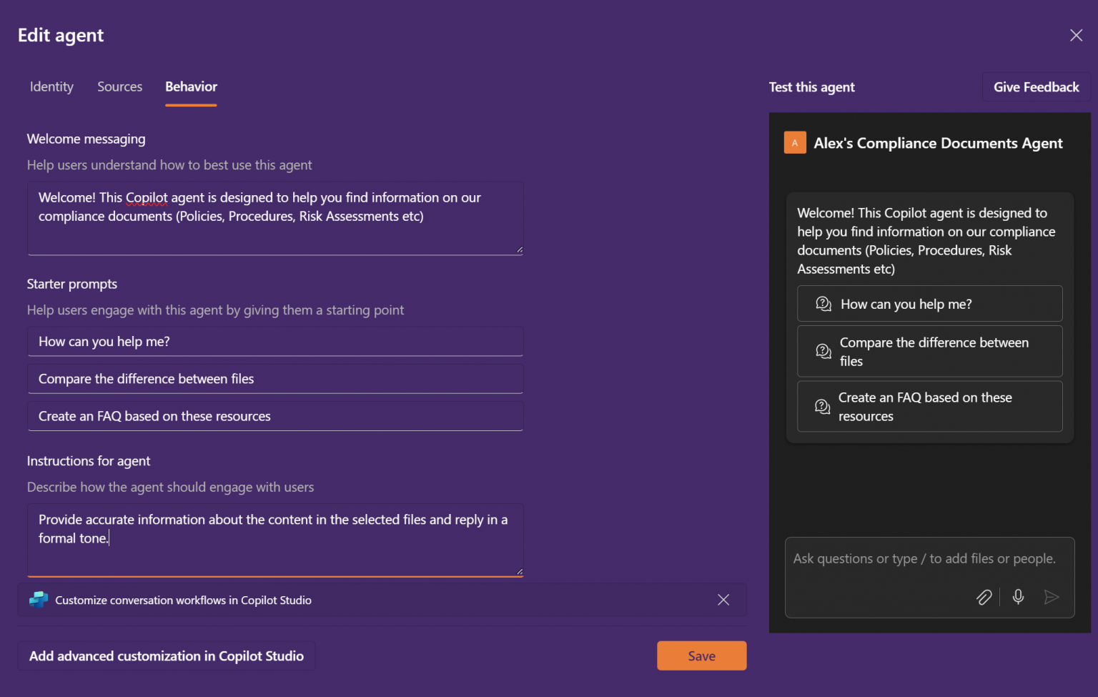Click the chat icon on "Compare the difference between files"
1098x697 pixels.
823,351
